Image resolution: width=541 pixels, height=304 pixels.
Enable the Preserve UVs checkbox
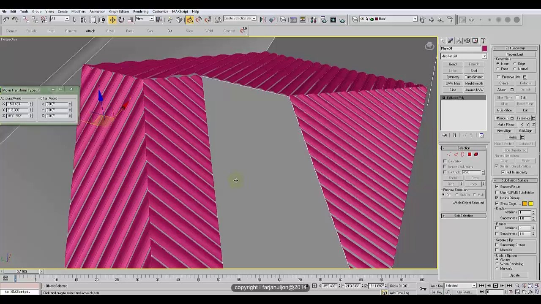tap(499, 77)
